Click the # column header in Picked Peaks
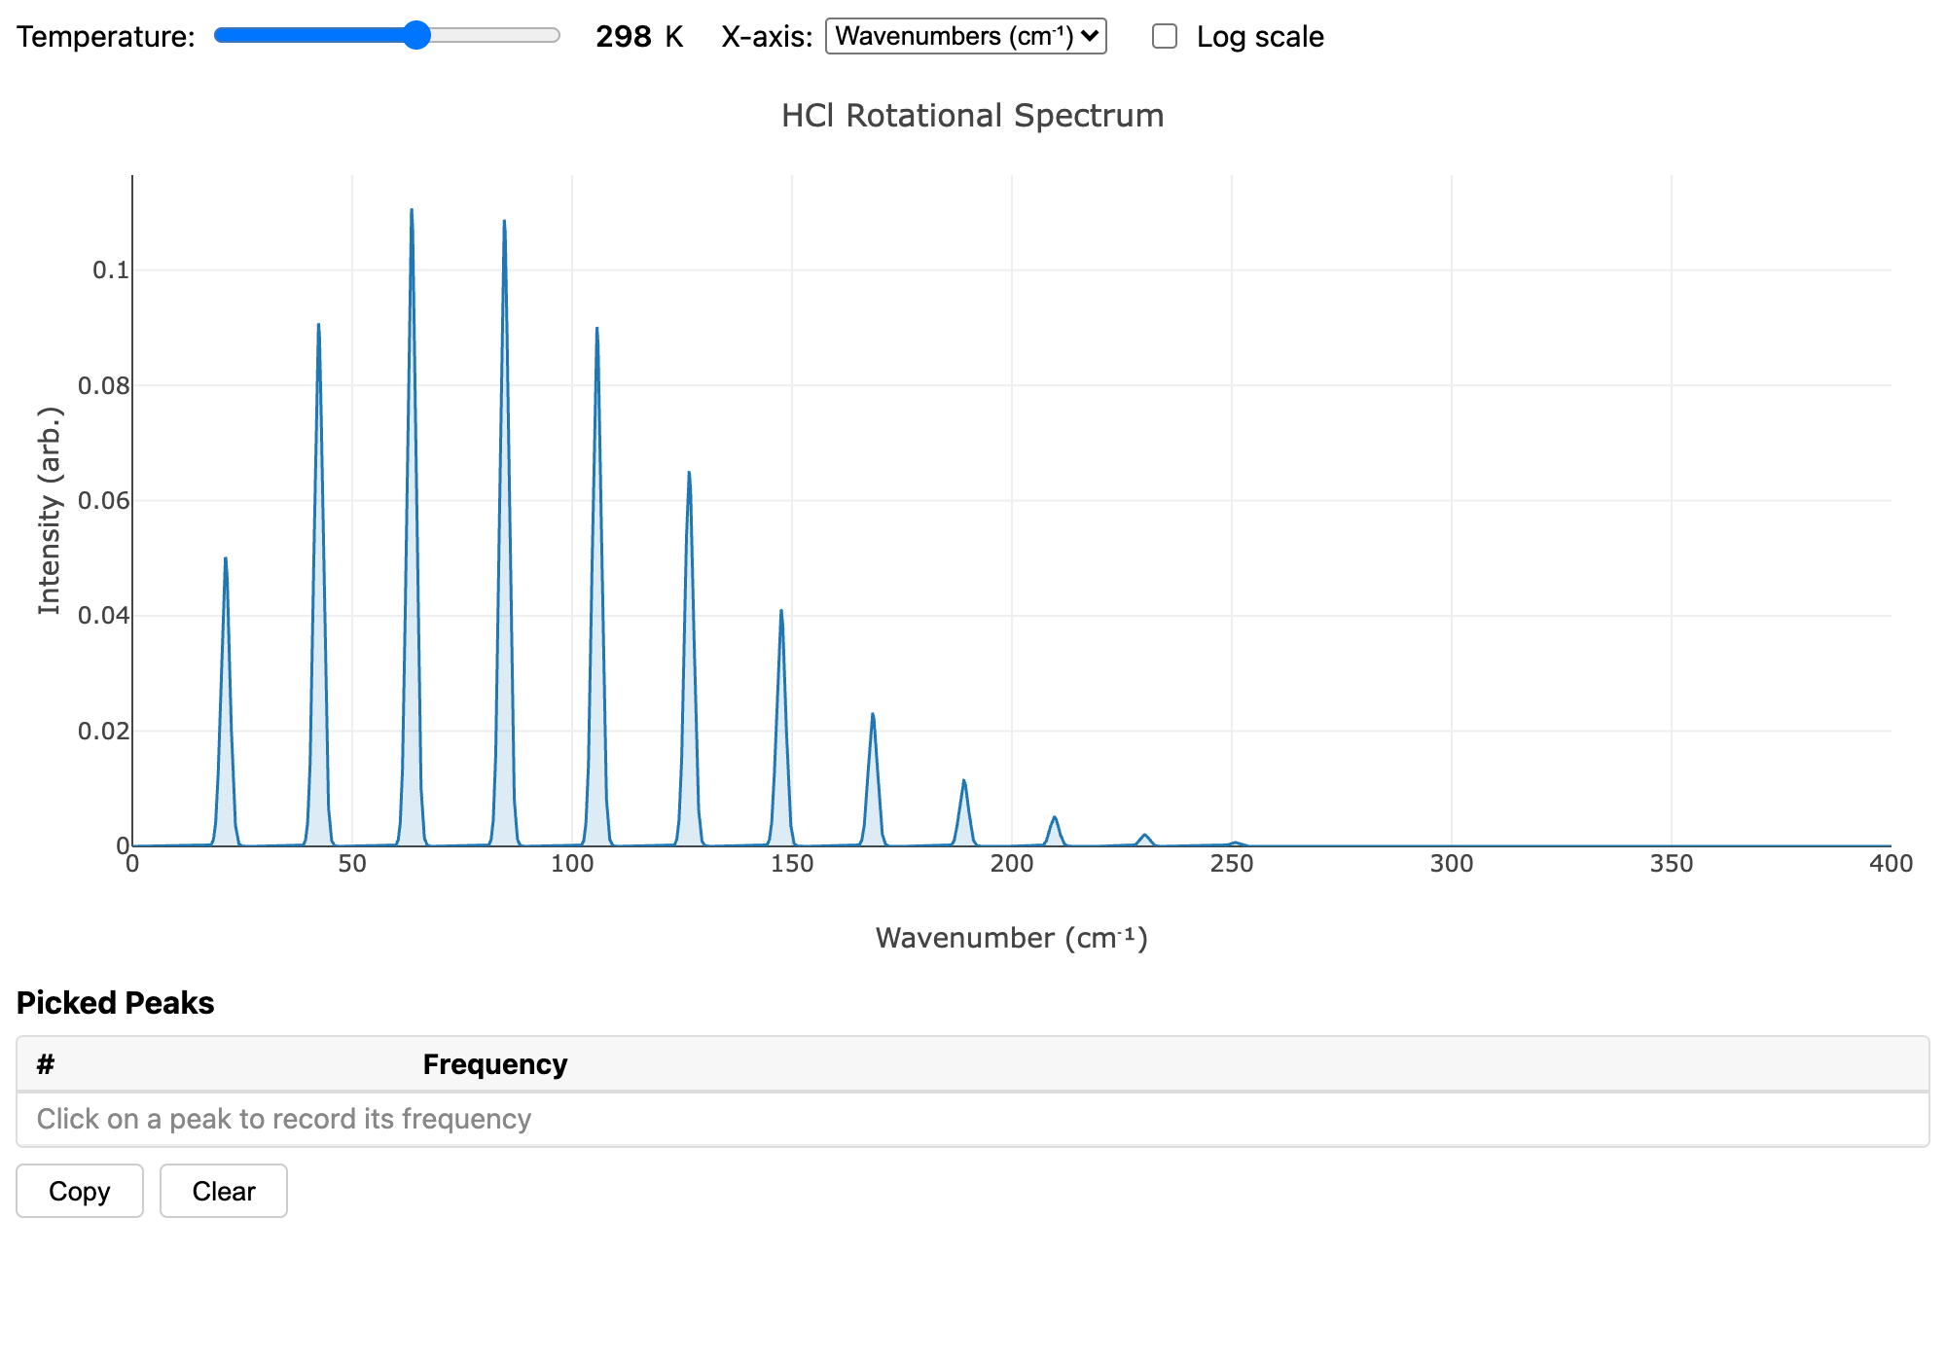 click(x=43, y=1064)
